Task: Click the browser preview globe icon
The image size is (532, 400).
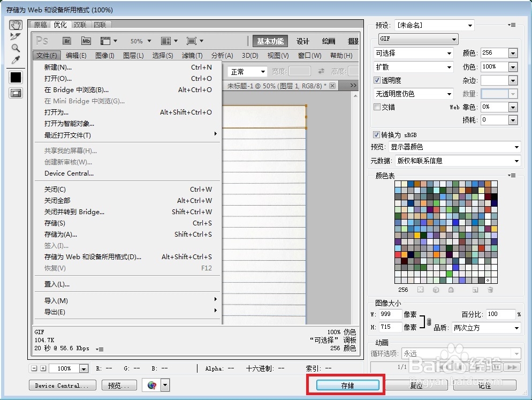Action: 151,385
